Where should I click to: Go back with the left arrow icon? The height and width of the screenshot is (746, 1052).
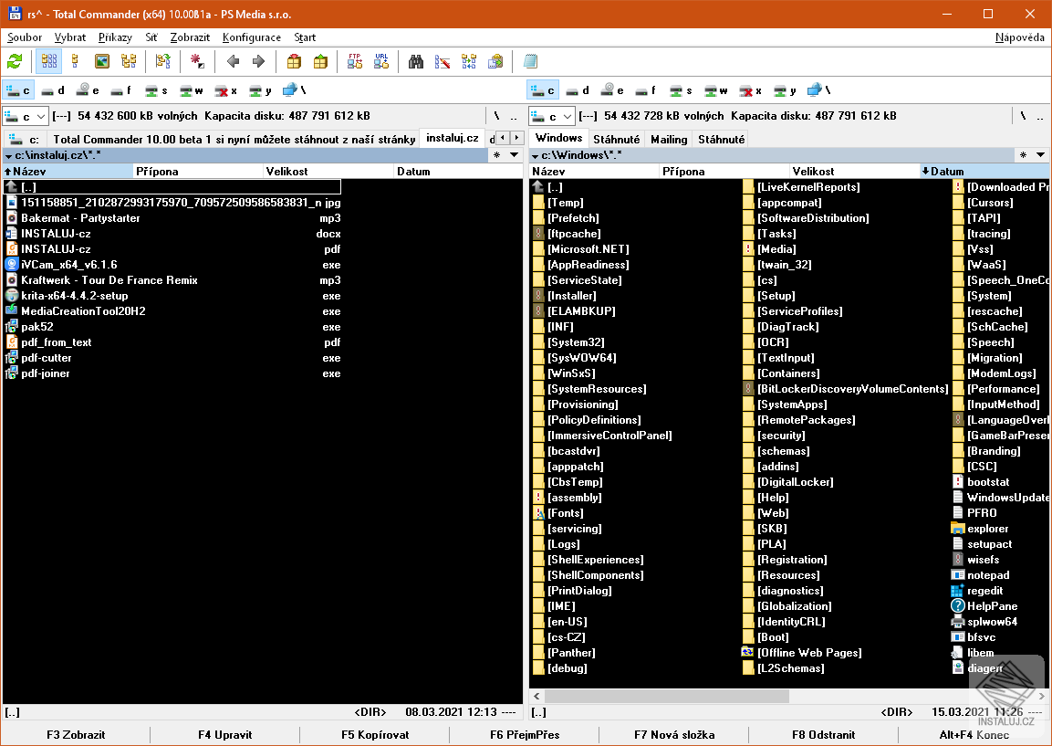pyautogui.click(x=233, y=62)
